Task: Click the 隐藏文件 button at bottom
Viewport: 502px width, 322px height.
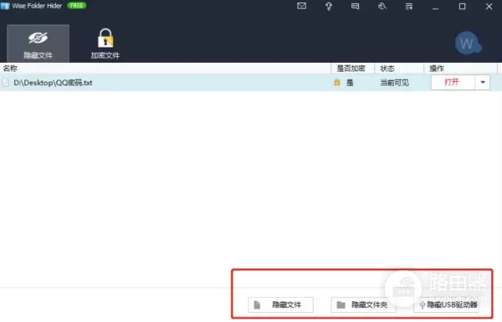Action: (x=281, y=304)
